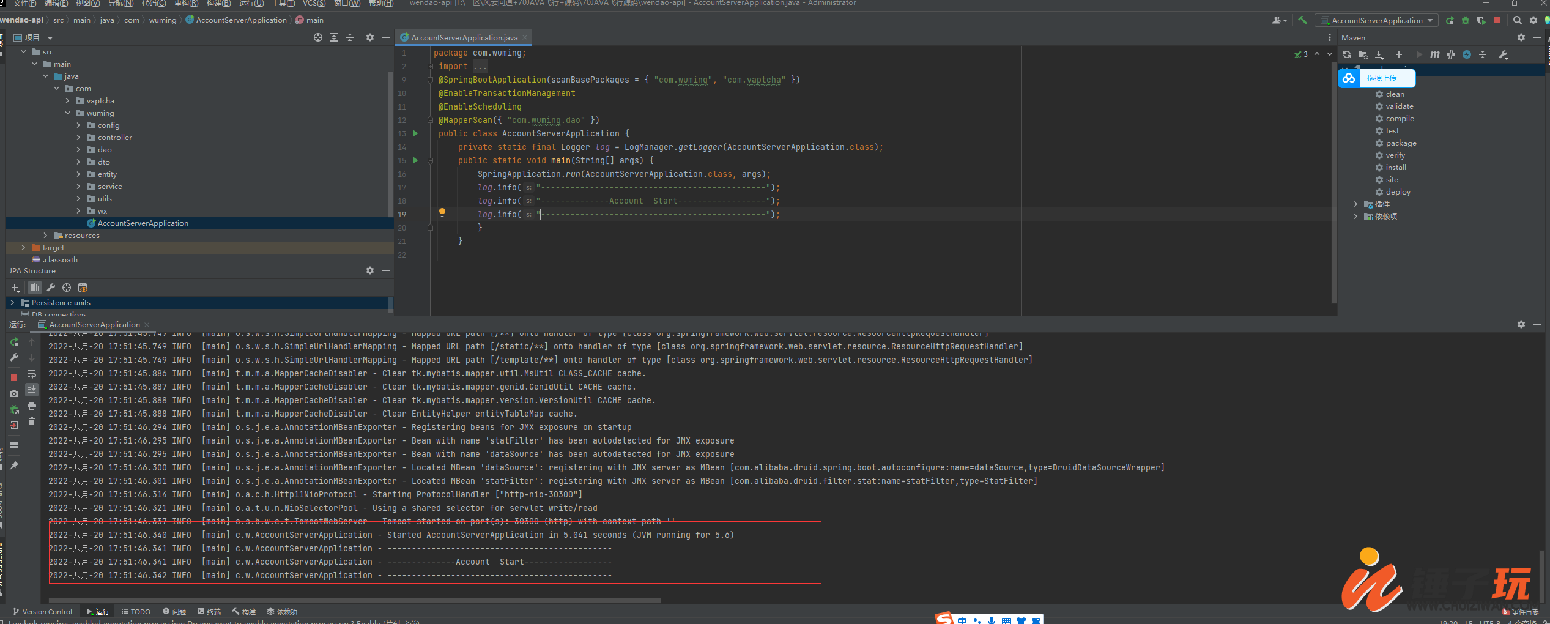Close the AccountServerApplication Run tab
Screen dimensions: 1550x624
(x=147, y=324)
